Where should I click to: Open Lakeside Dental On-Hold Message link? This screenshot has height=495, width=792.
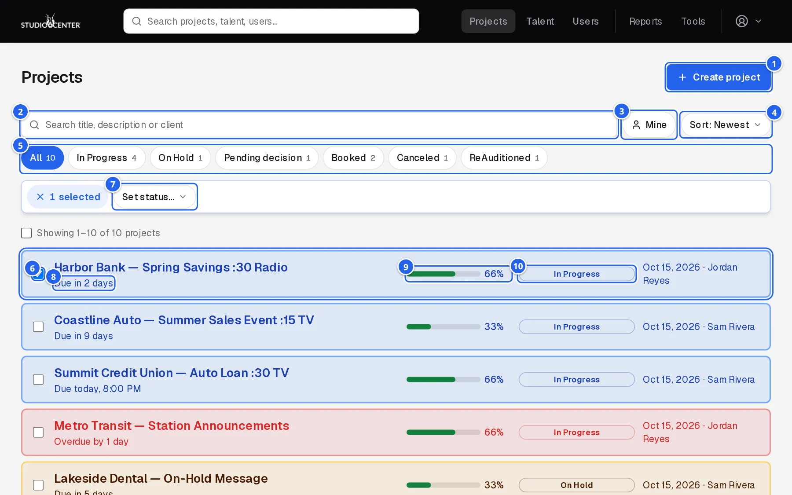point(161,478)
